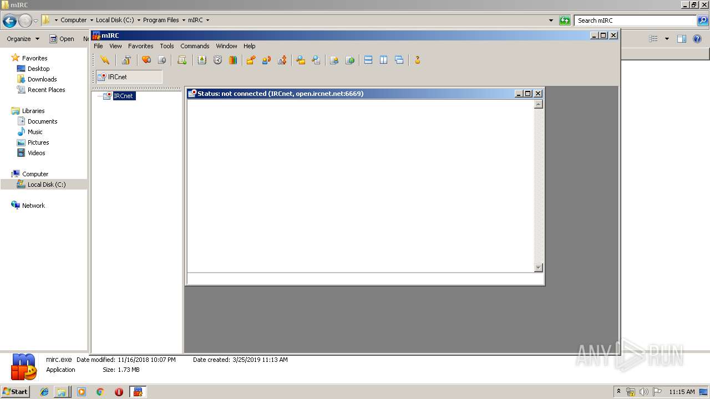Click the Cascade windows icon
Screen dimensions: 710x399
(x=399, y=60)
